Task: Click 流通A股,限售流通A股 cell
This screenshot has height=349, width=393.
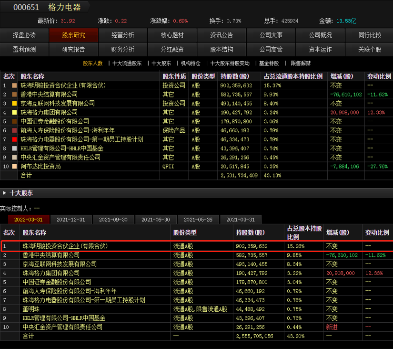Action: (x=200, y=309)
